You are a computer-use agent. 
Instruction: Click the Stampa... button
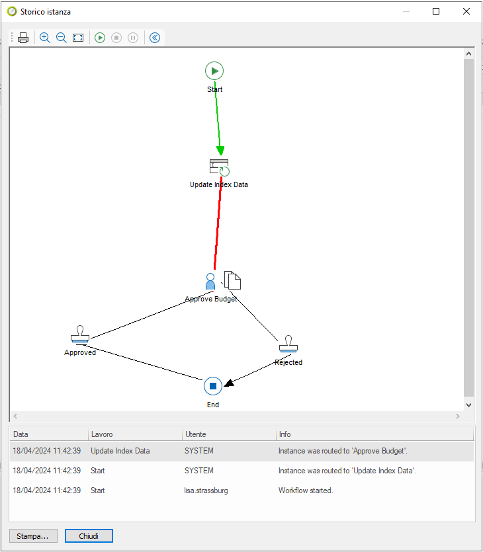[33, 536]
